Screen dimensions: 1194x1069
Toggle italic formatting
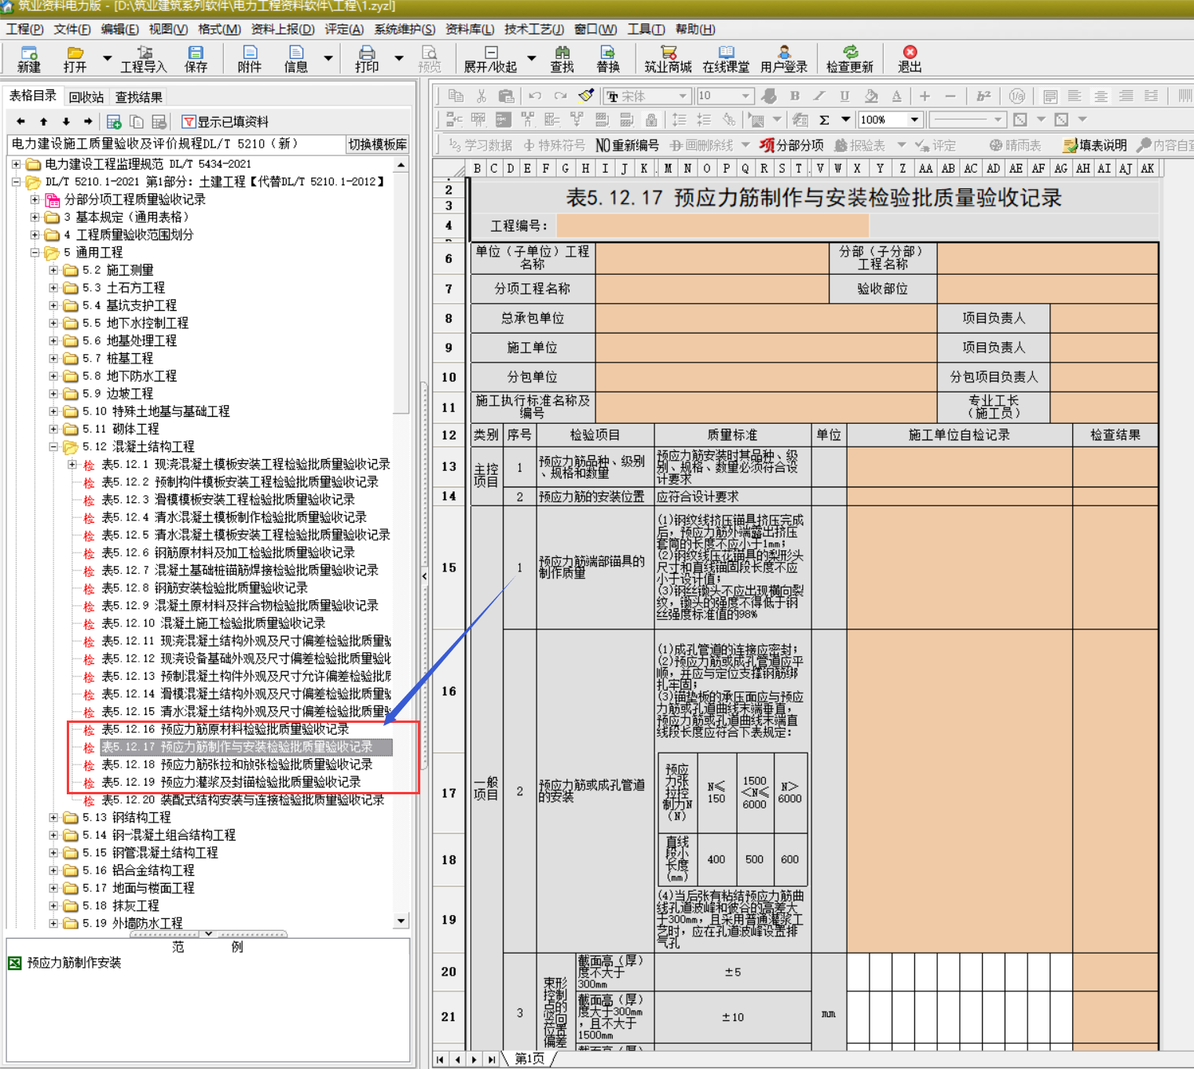click(819, 96)
